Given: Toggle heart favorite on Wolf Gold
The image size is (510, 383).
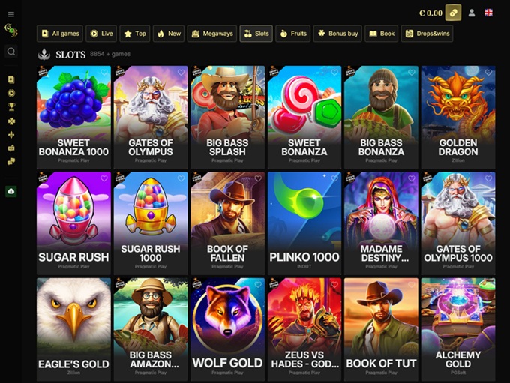Looking at the screenshot, I should (x=258, y=285).
